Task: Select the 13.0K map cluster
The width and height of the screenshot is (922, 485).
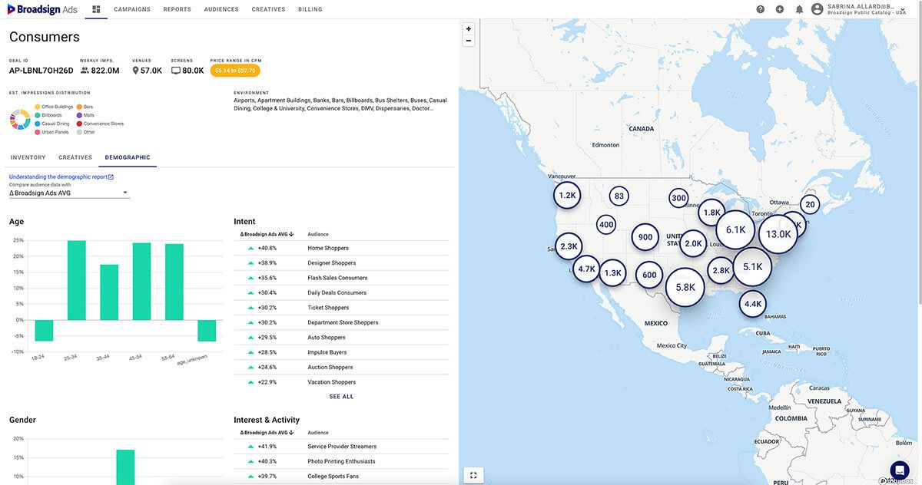Action: click(778, 234)
